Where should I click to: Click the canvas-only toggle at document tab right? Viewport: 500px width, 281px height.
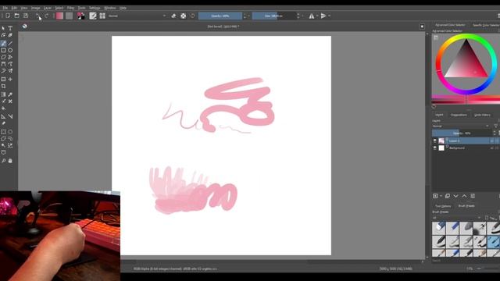(x=422, y=27)
